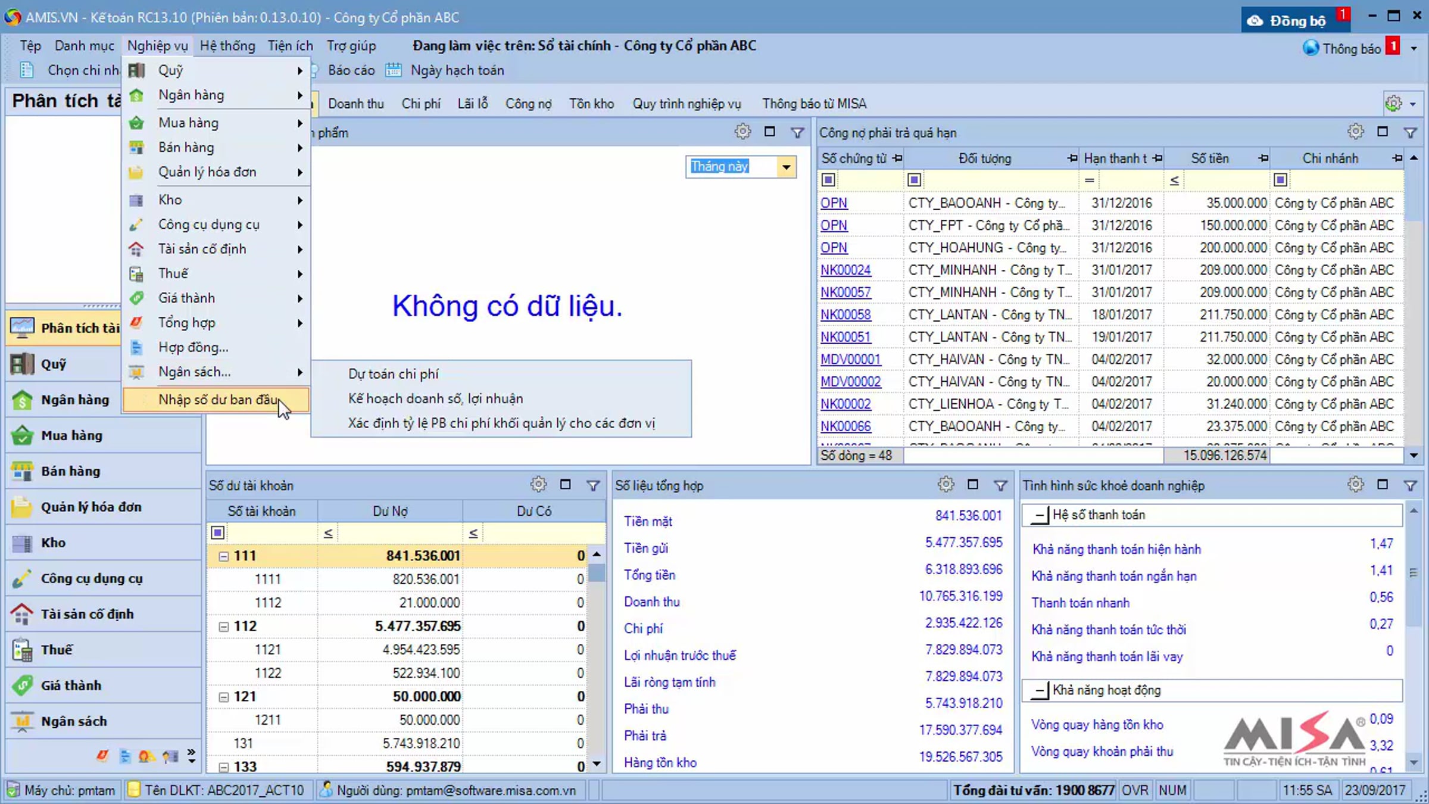
Task: Click the Tài sản cố định sidebar house icon
Action: tap(23, 614)
